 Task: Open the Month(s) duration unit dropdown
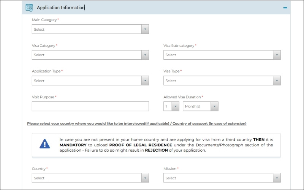pyautogui.click(x=200, y=106)
